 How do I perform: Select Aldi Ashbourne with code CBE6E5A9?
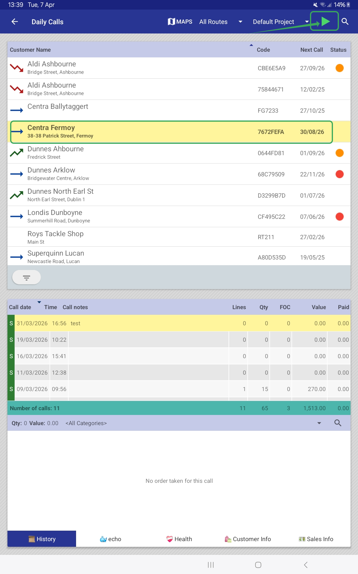click(x=179, y=68)
